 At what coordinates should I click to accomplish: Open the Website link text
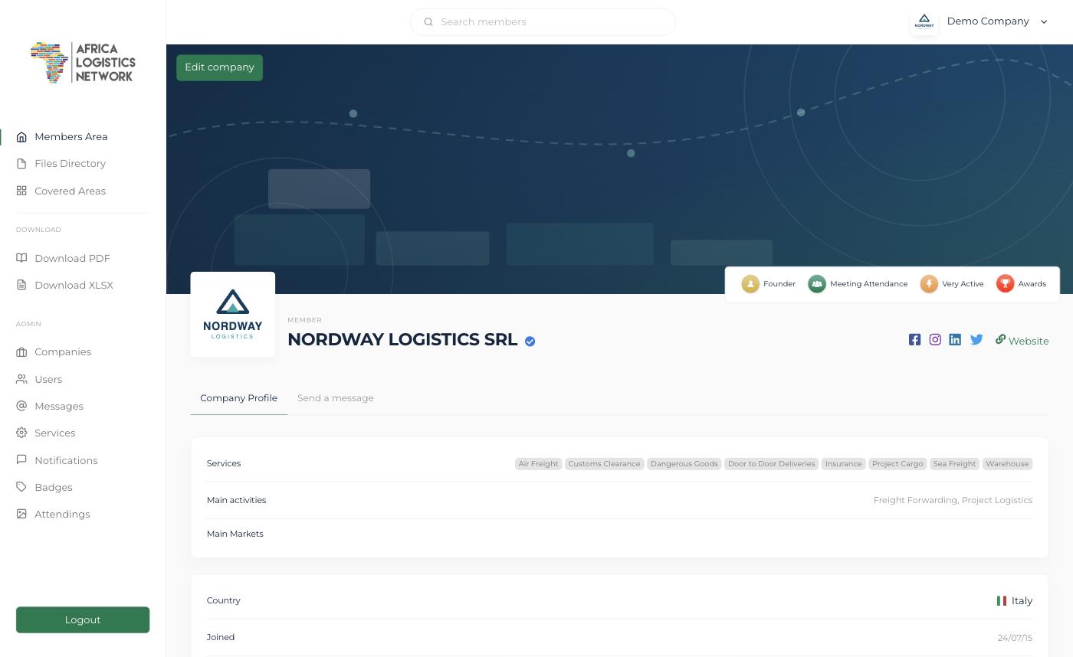click(1029, 342)
